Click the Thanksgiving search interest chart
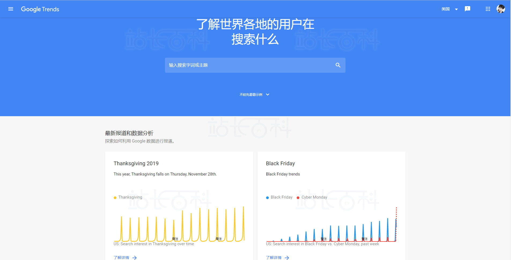The width and height of the screenshot is (511, 260). (179, 224)
